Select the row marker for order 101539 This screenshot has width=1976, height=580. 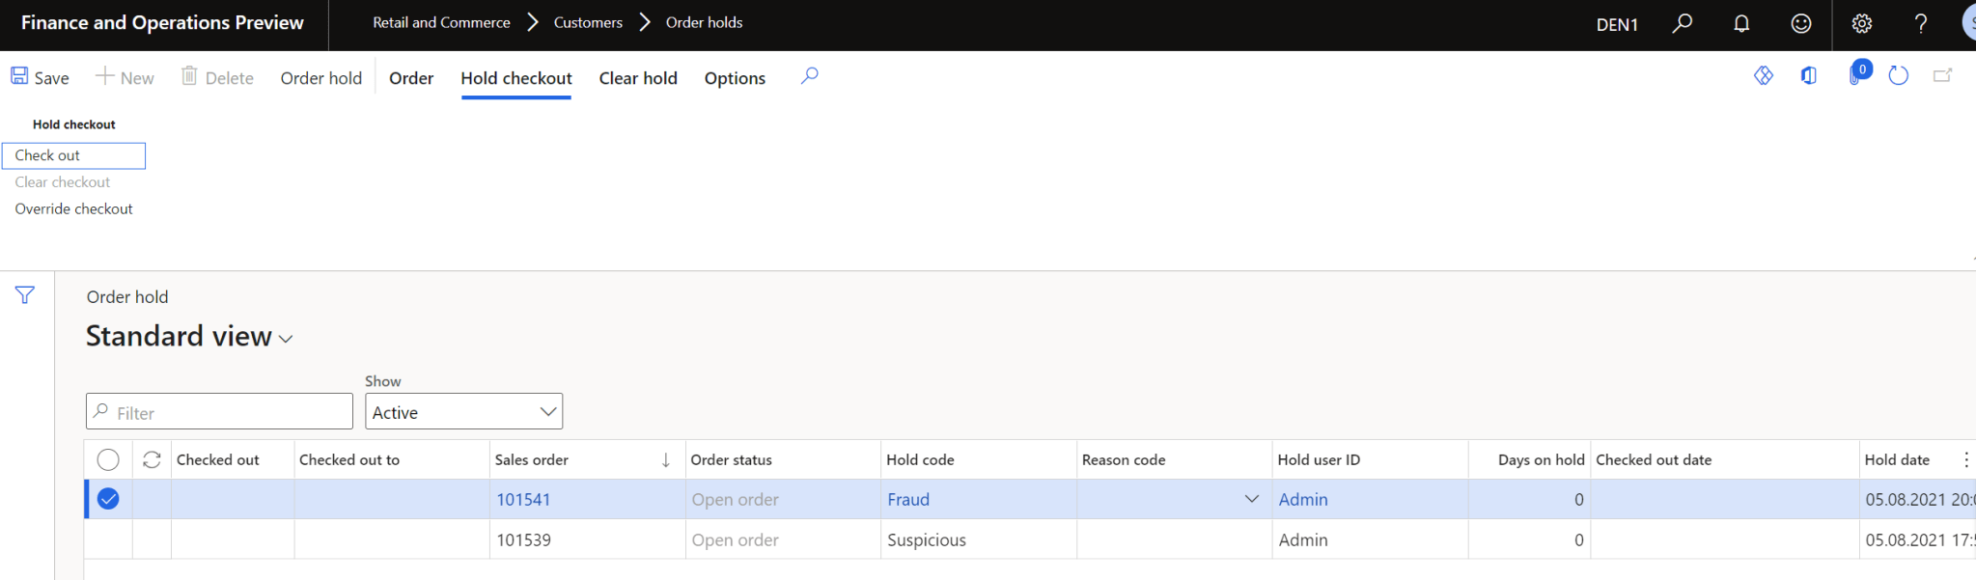[x=108, y=539]
